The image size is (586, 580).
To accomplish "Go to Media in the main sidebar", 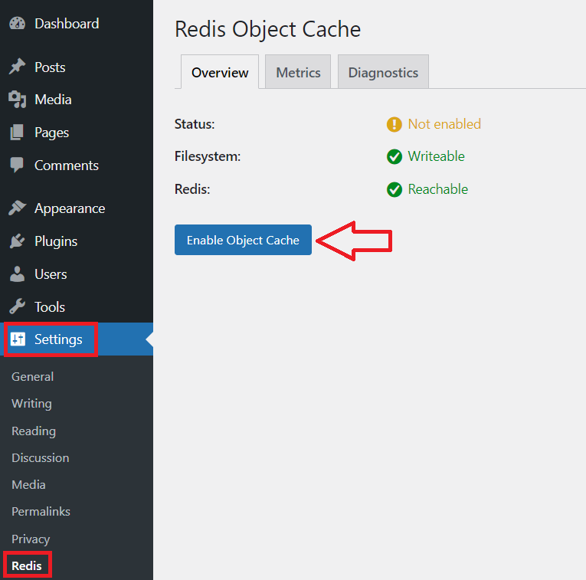I will [x=77, y=100].
